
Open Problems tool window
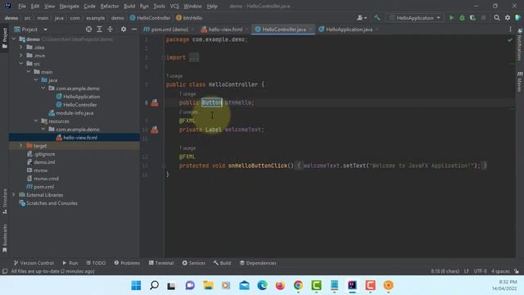click(x=127, y=263)
